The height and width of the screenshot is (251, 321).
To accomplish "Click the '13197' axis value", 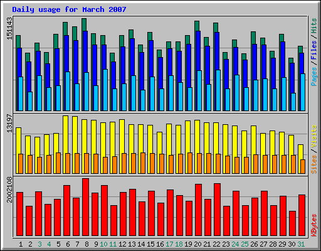I will click(9, 123).
